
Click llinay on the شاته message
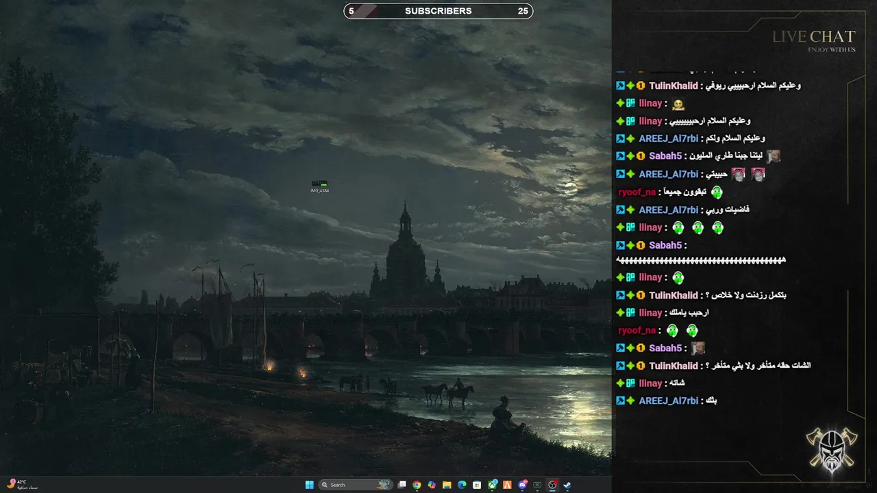pyautogui.click(x=650, y=383)
